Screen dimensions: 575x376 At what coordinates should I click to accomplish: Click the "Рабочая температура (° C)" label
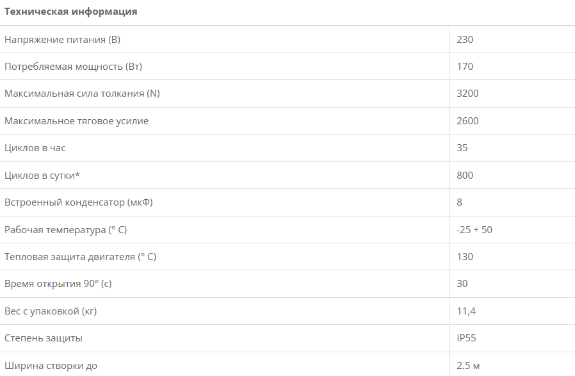70,230
